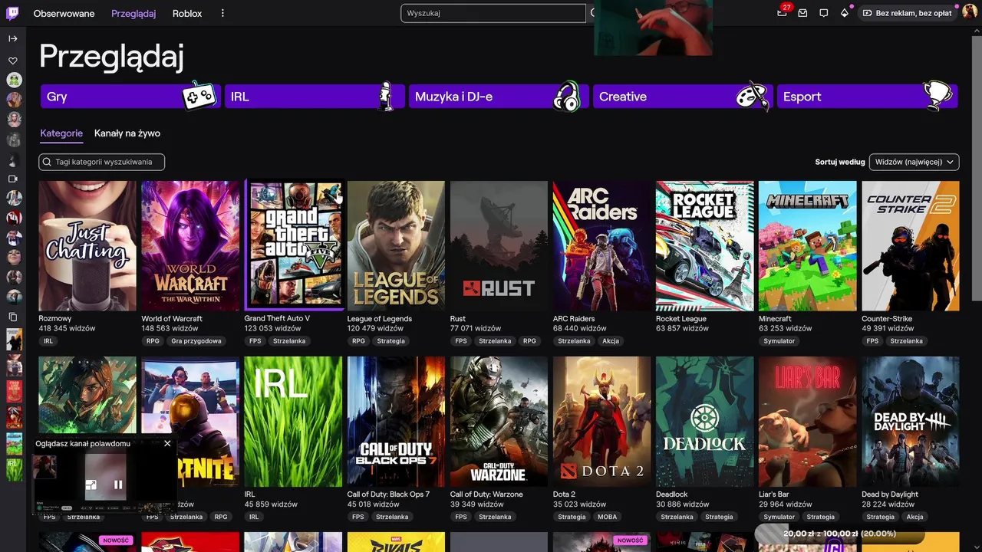The image size is (982, 552).
Task: Open the Muzyka i DJ-e banner
Action: [499, 97]
